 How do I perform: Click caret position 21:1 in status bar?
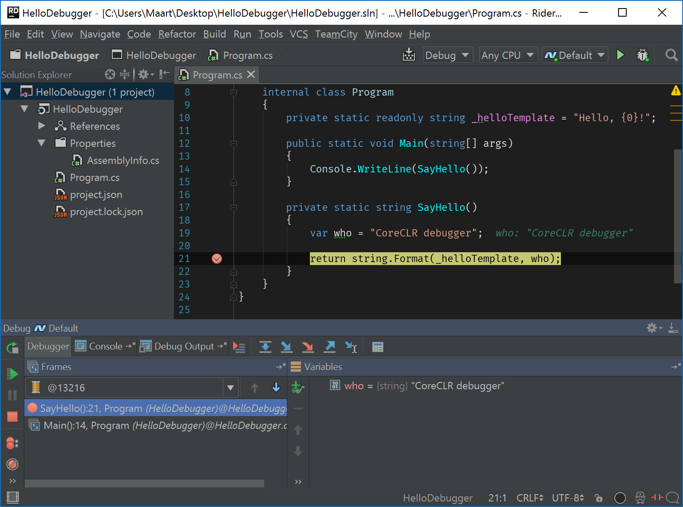pos(497,498)
